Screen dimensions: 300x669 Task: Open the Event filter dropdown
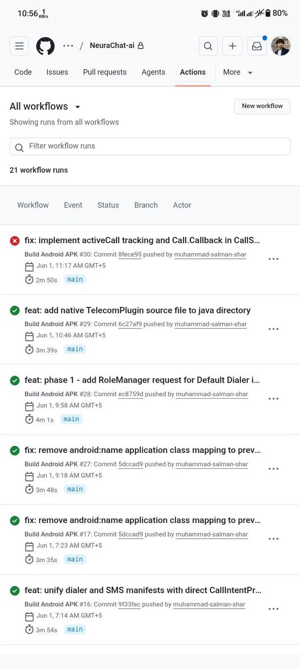[73, 205]
